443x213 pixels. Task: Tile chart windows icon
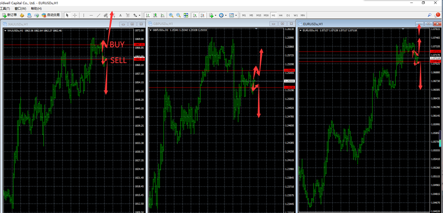[x=185, y=15]
